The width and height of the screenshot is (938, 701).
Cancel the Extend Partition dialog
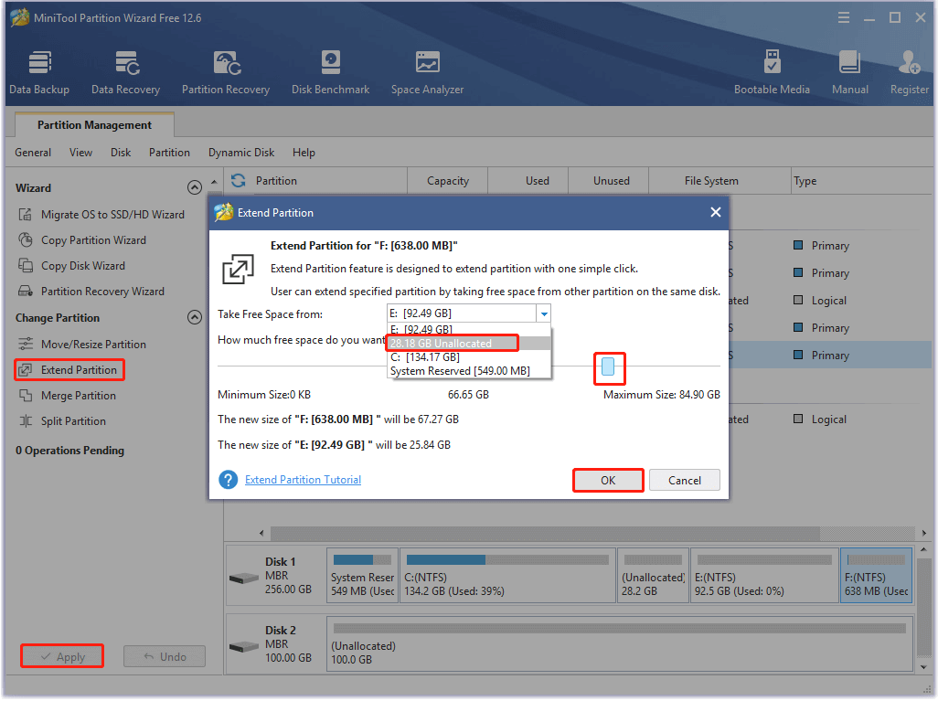(x=685, y=481)
